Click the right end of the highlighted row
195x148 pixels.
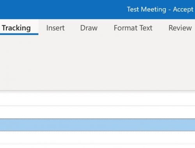(188, 125)
